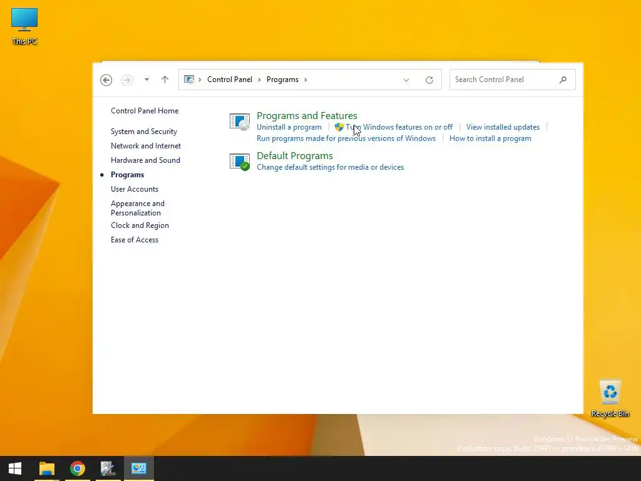Click the search magnifier icon

point(563,80)
